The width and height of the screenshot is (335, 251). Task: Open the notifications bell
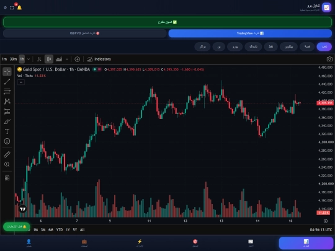(x=19, y=7)
